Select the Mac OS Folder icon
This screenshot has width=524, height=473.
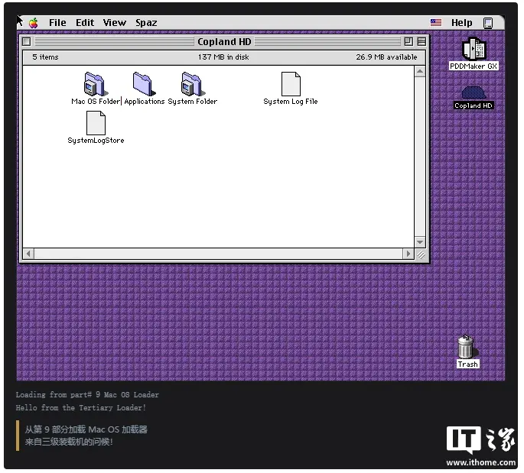(x=96, y=84)
